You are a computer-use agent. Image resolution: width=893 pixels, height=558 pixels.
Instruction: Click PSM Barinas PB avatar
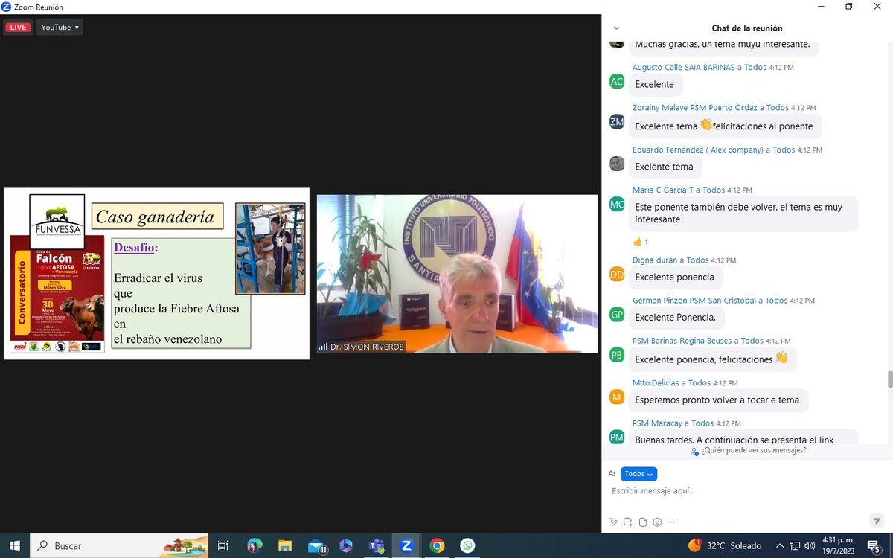(x=617, y=355)
